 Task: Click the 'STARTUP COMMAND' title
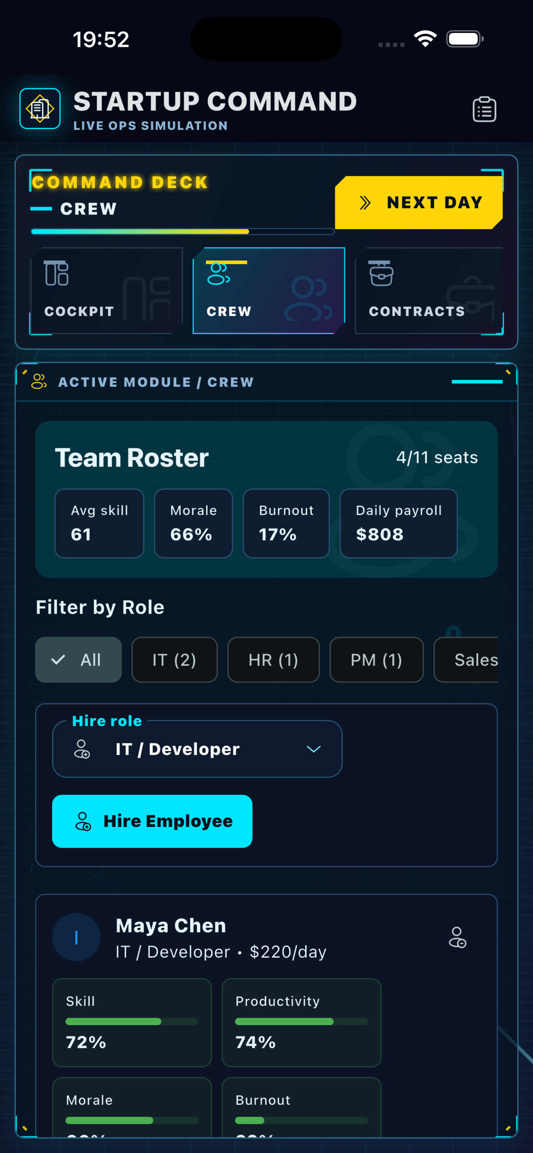point(215,102)
